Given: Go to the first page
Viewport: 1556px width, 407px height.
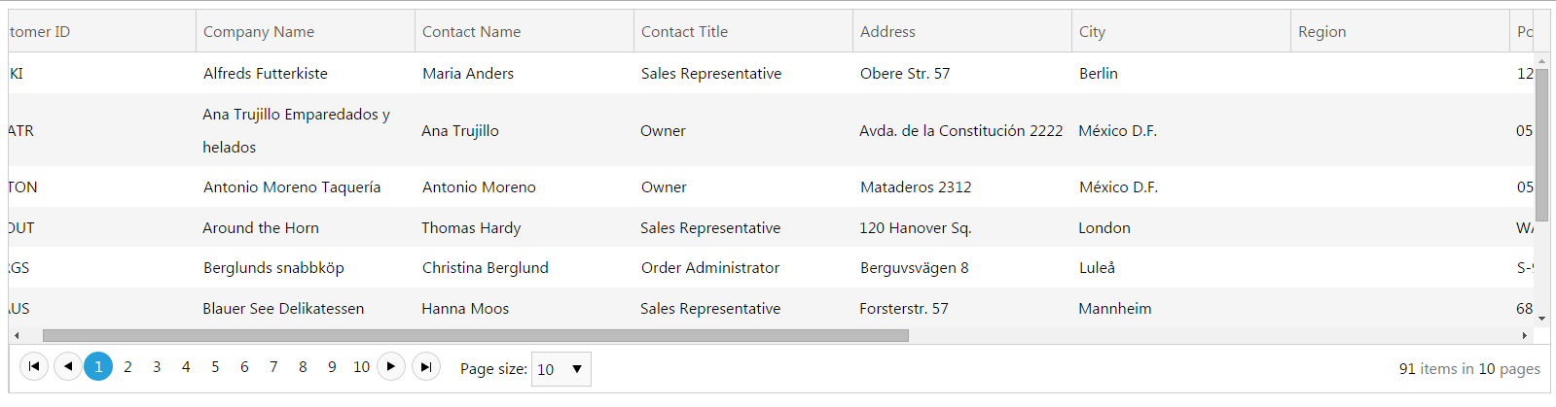Looking at the screenshot, I should [x=34, y=366].
